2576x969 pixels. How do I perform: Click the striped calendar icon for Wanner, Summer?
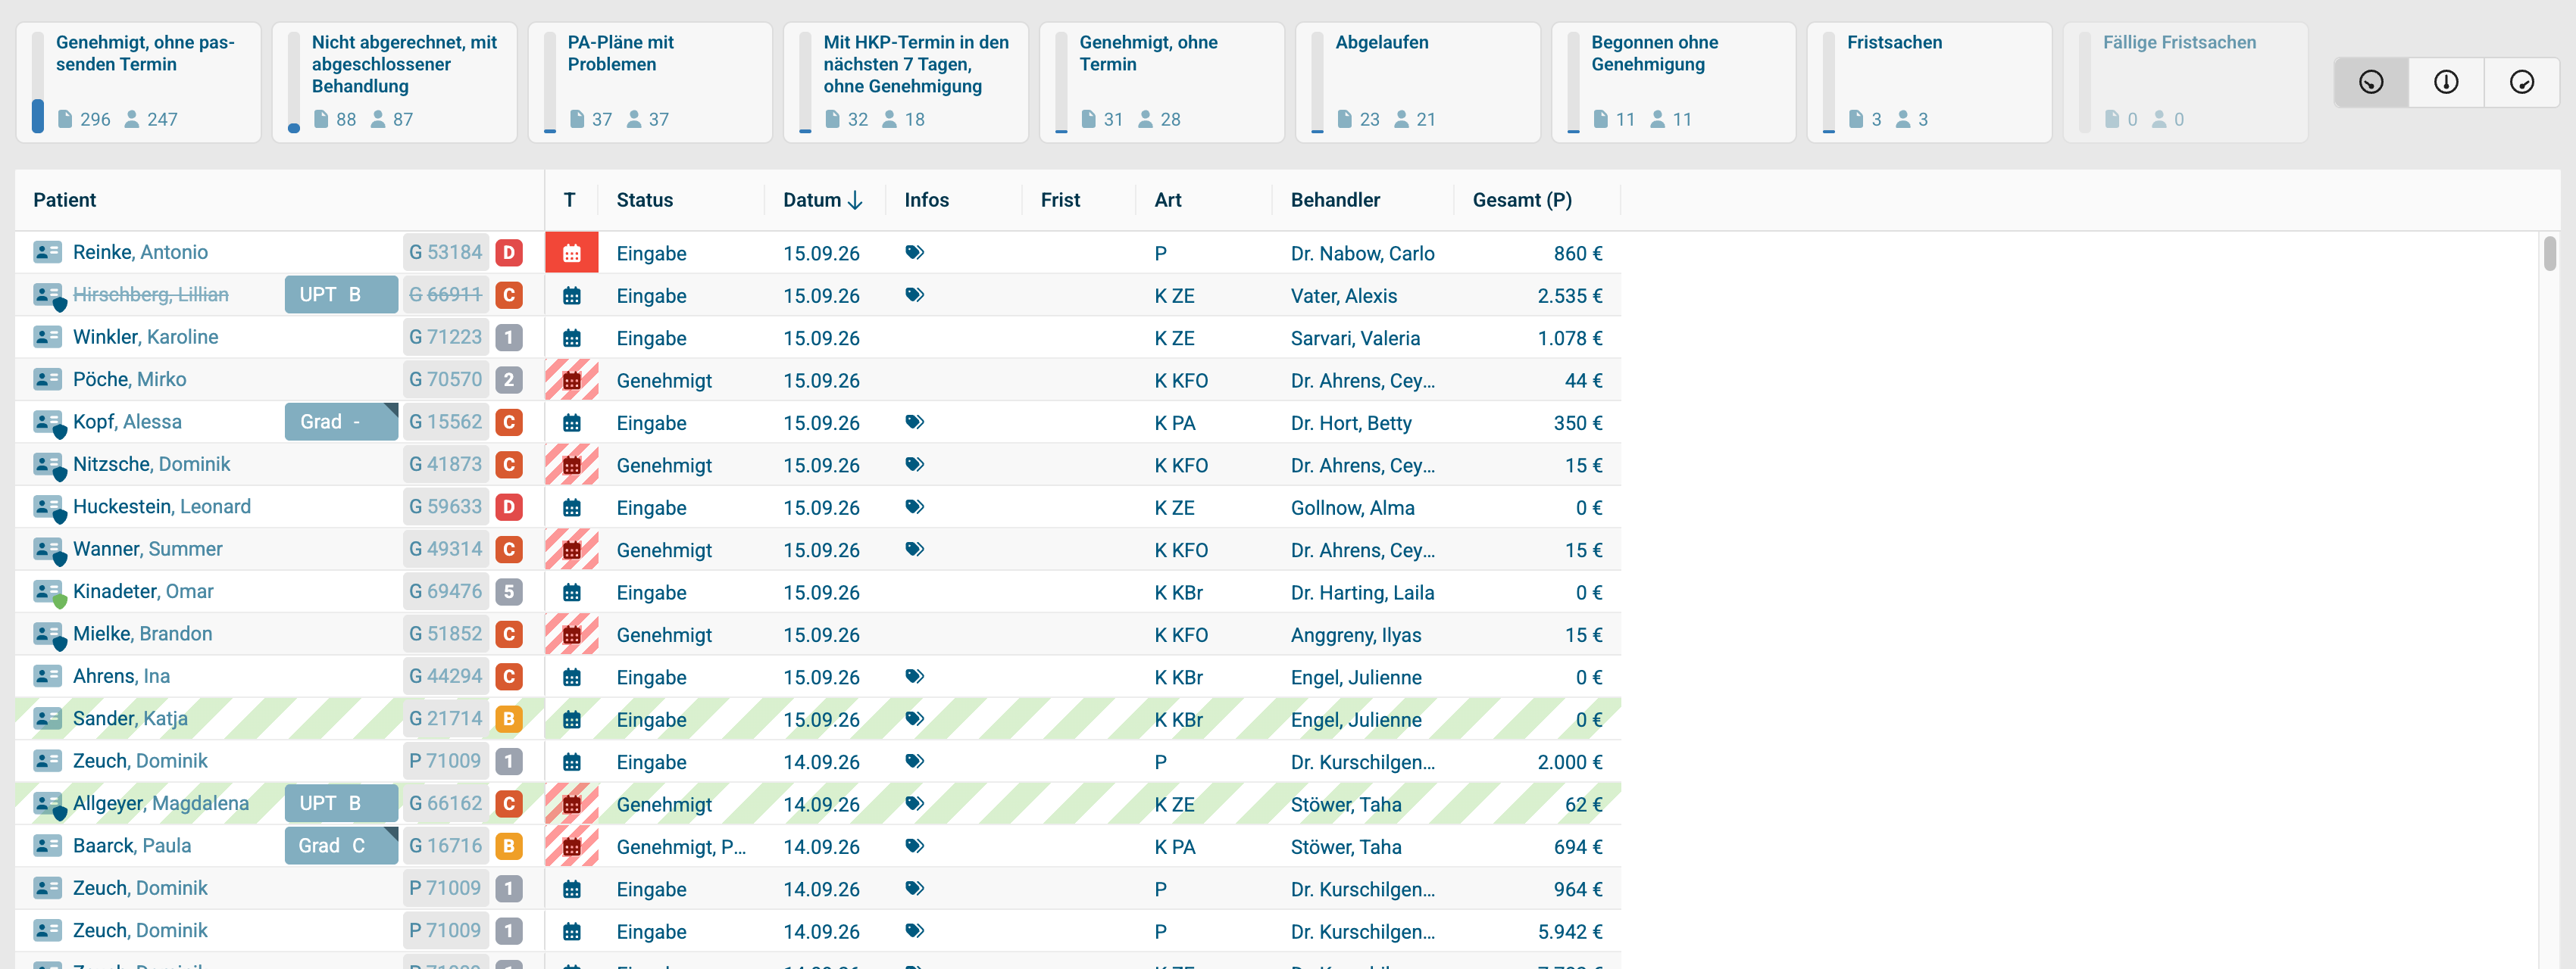point(571,550)
